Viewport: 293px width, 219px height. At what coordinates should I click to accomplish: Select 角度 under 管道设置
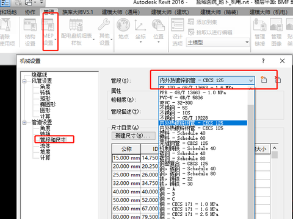coord(45,128)
